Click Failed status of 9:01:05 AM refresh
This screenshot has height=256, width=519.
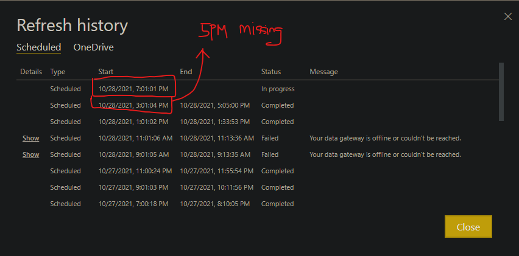(270, 154)
